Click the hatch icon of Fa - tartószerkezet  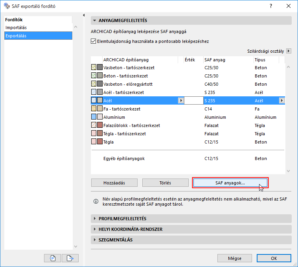pos(94,109)
